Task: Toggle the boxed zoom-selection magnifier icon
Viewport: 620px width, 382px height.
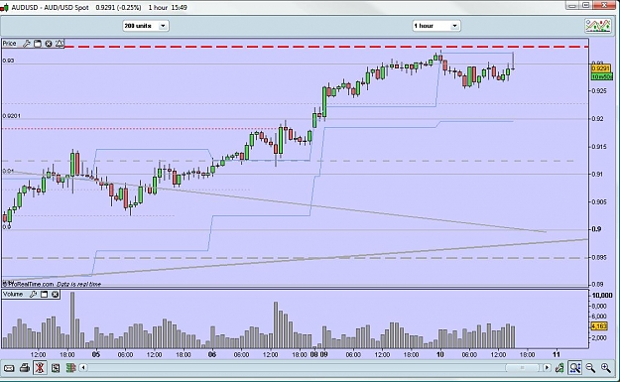Action: [575, 368]
